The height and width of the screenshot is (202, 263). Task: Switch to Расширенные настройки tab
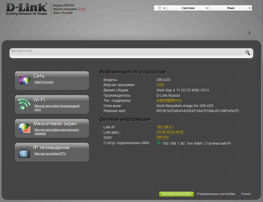[x=216, y=194]
